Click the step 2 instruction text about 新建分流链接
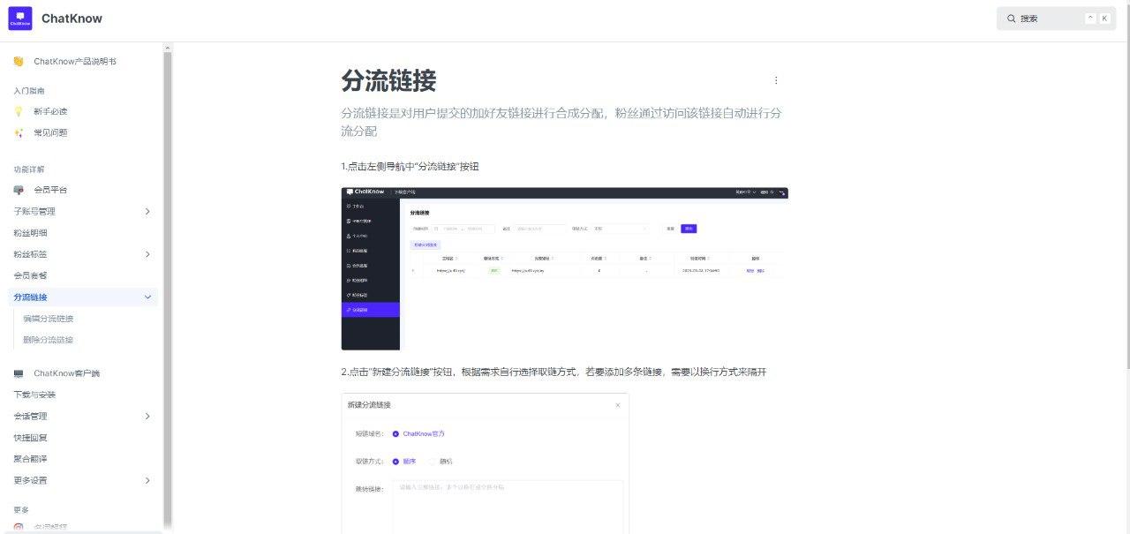 (554, 372)
